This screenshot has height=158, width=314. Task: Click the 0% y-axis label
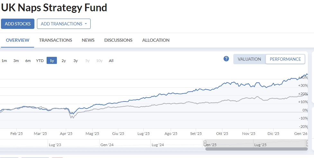coord(305,110)
